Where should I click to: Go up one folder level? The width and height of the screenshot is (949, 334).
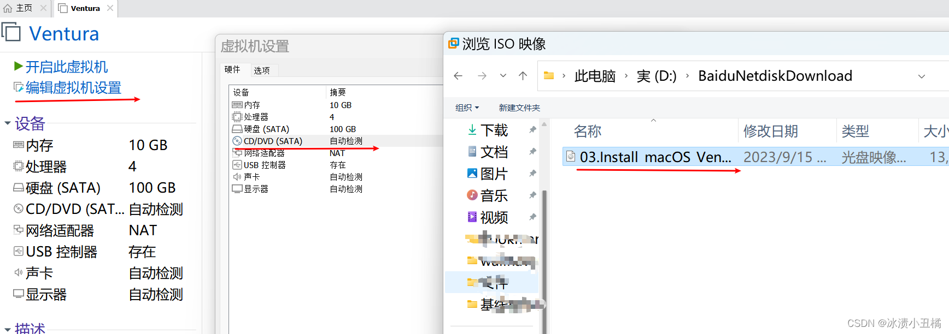523,76
